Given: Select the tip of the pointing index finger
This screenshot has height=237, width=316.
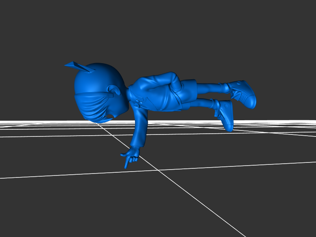Looking at the screenshot, I should click(126, 166).
